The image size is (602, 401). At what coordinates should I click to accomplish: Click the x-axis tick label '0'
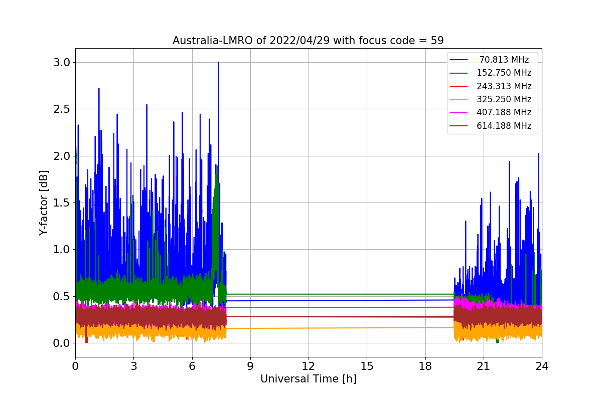click(x=75, y=365)
